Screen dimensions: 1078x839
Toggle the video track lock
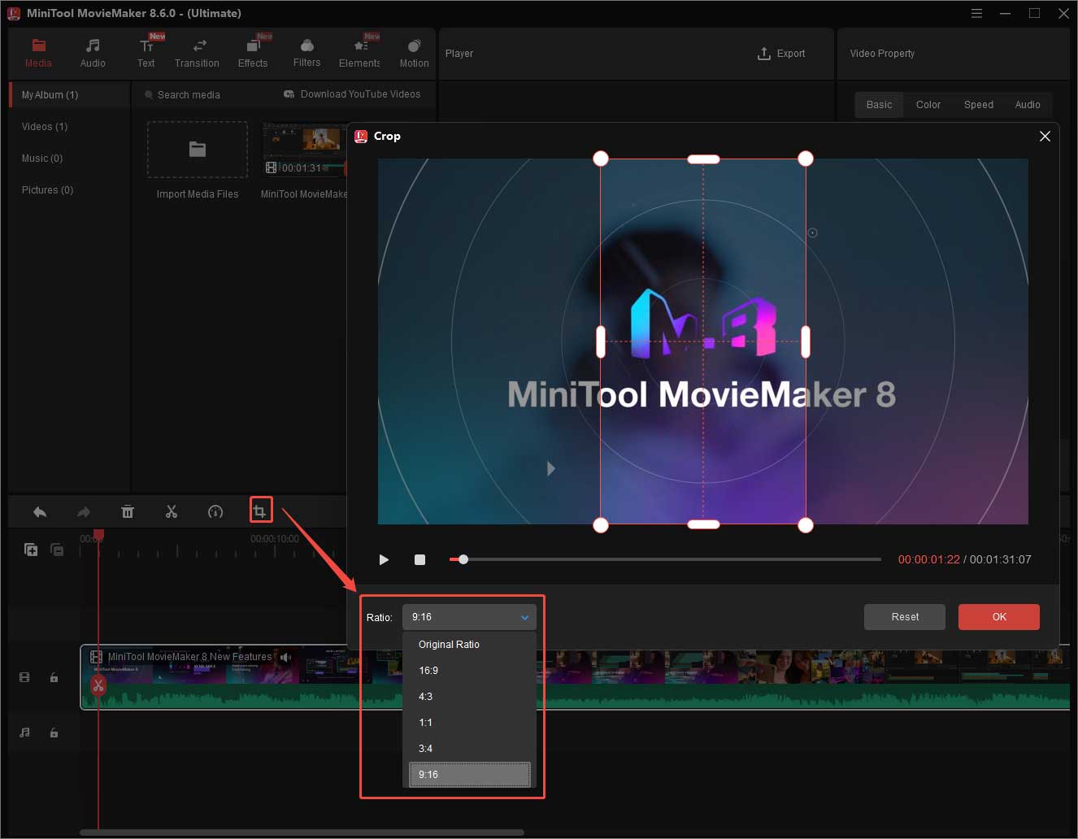click(x=54, y=677)
